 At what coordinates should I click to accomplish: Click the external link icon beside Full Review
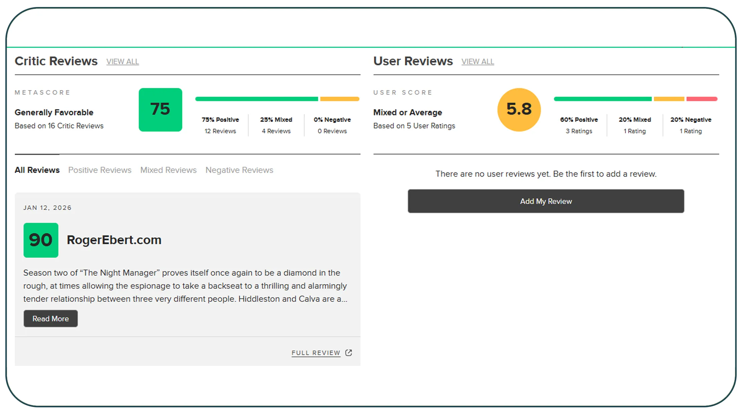pyautogui.click(x=348, y=353)
